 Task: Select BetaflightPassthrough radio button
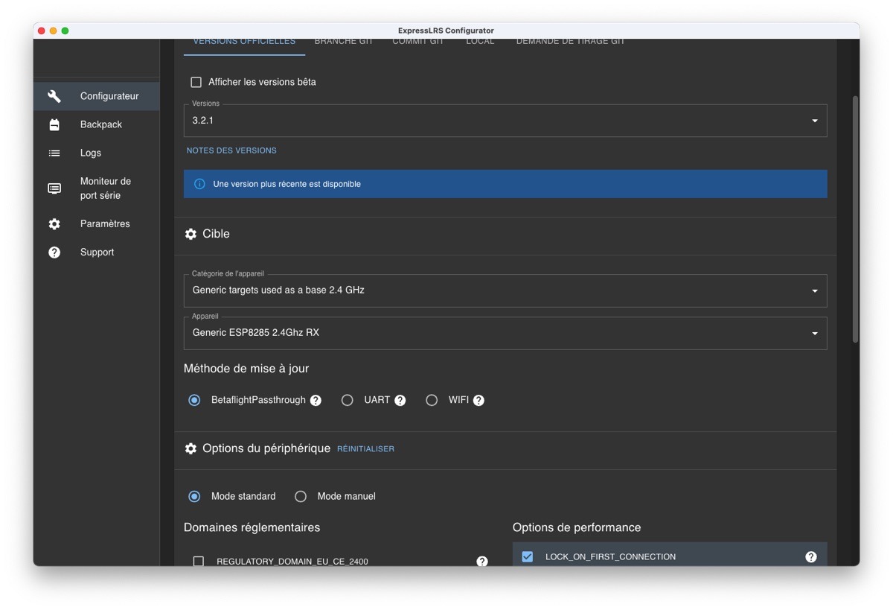point(194,400)
